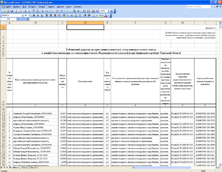Toggle align left
The height and width of the screenshot is (172, 222).
pos(47,16)
